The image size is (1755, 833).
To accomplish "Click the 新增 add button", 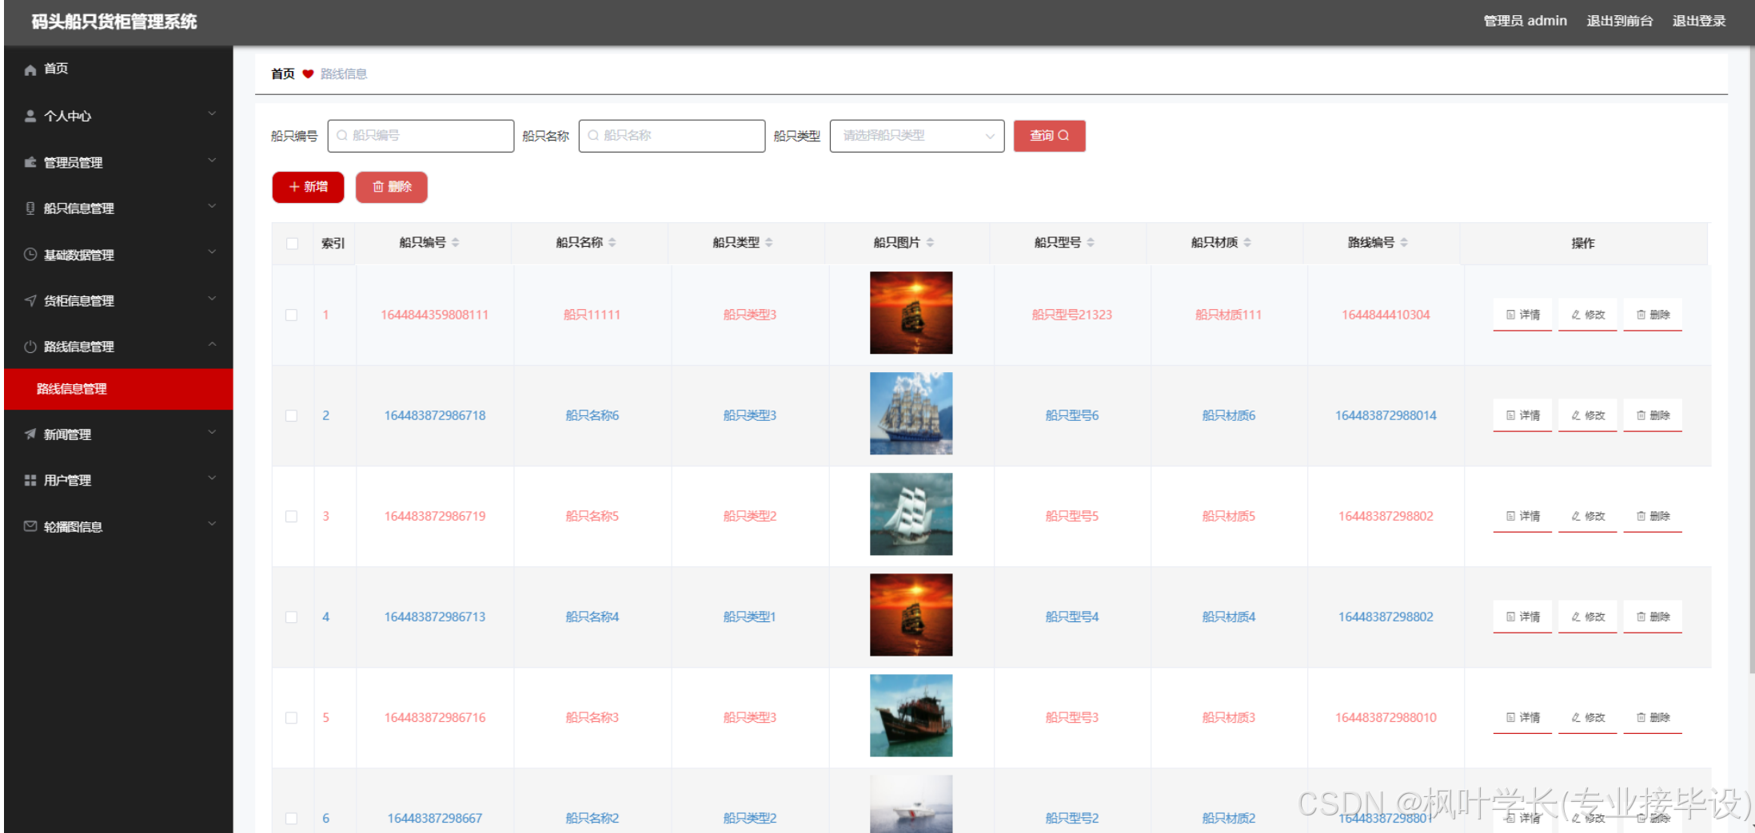I will click(x=308, y=187).
